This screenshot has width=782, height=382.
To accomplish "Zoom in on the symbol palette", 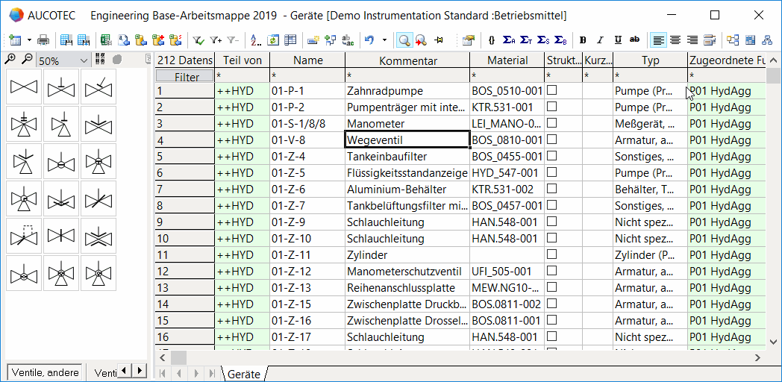I will tap(11, 60).
